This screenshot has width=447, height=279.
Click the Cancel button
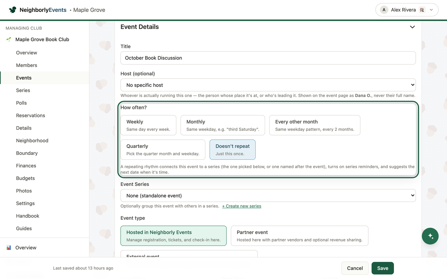pos(355,268)
